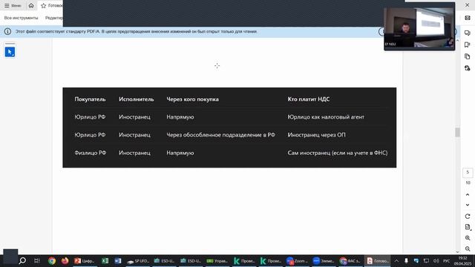Edit the current page number field
The image size is (475, 267).
[468, 172]
